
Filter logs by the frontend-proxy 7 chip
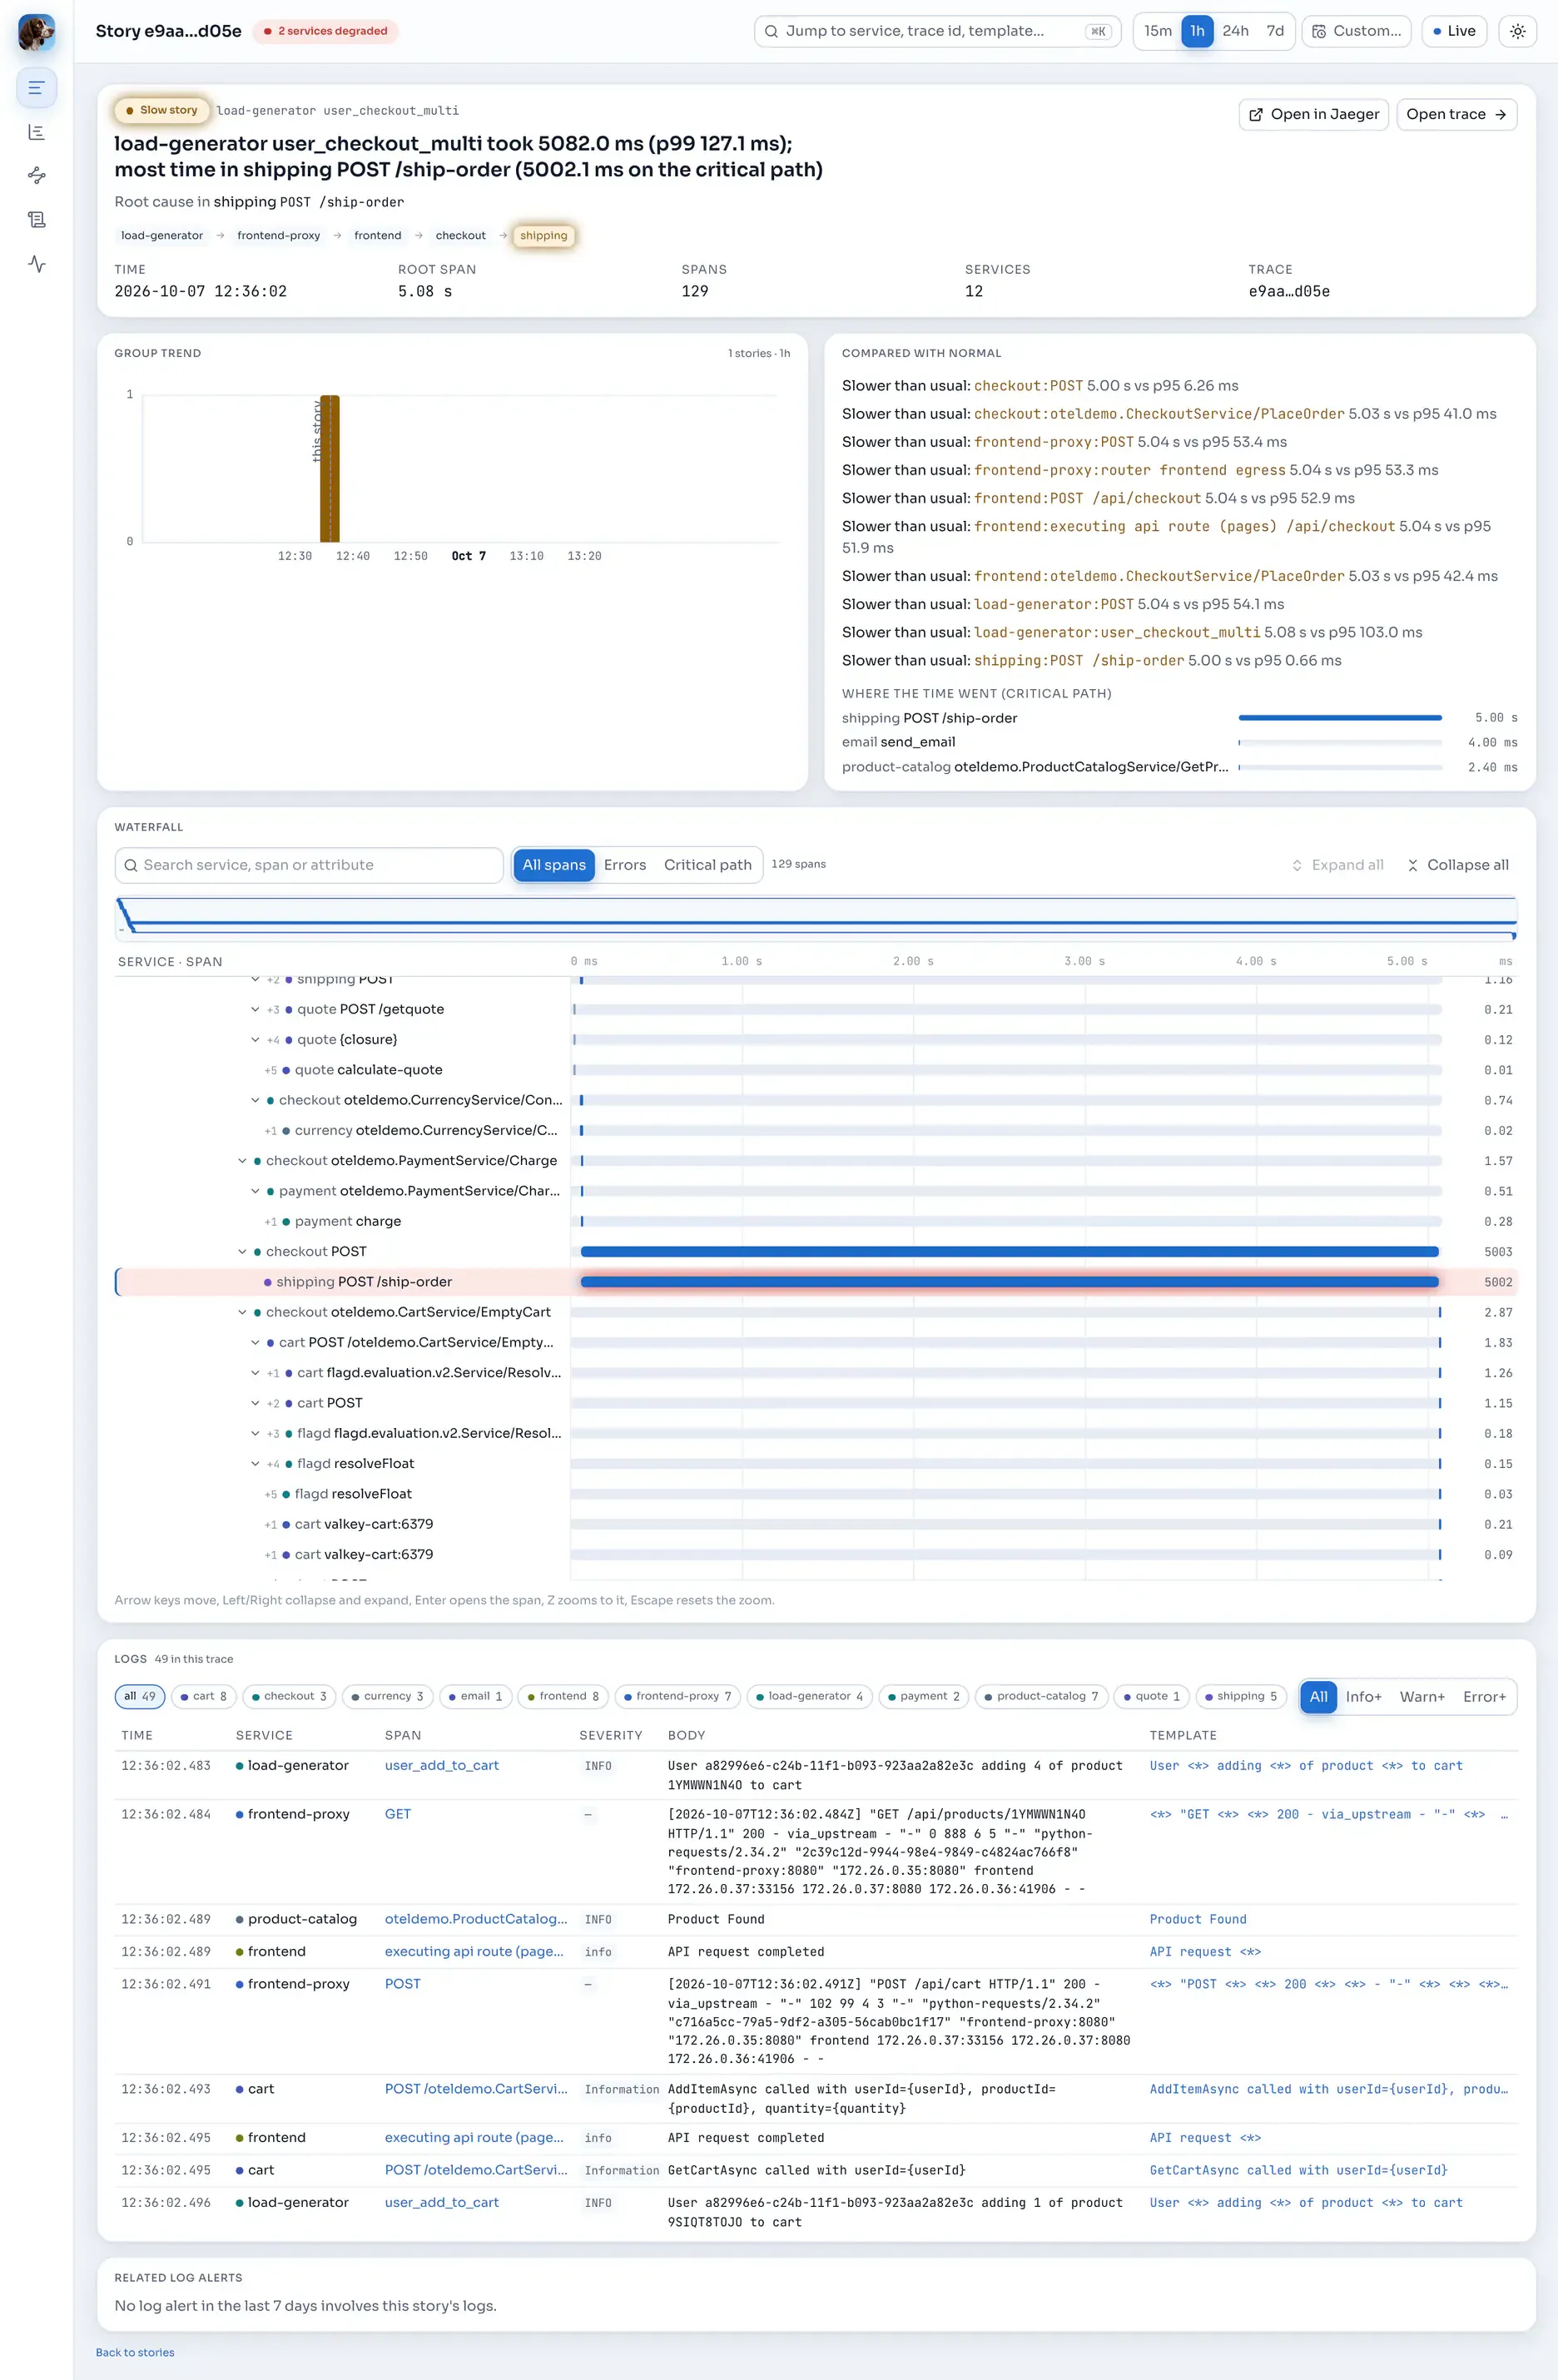[678, 1696]
